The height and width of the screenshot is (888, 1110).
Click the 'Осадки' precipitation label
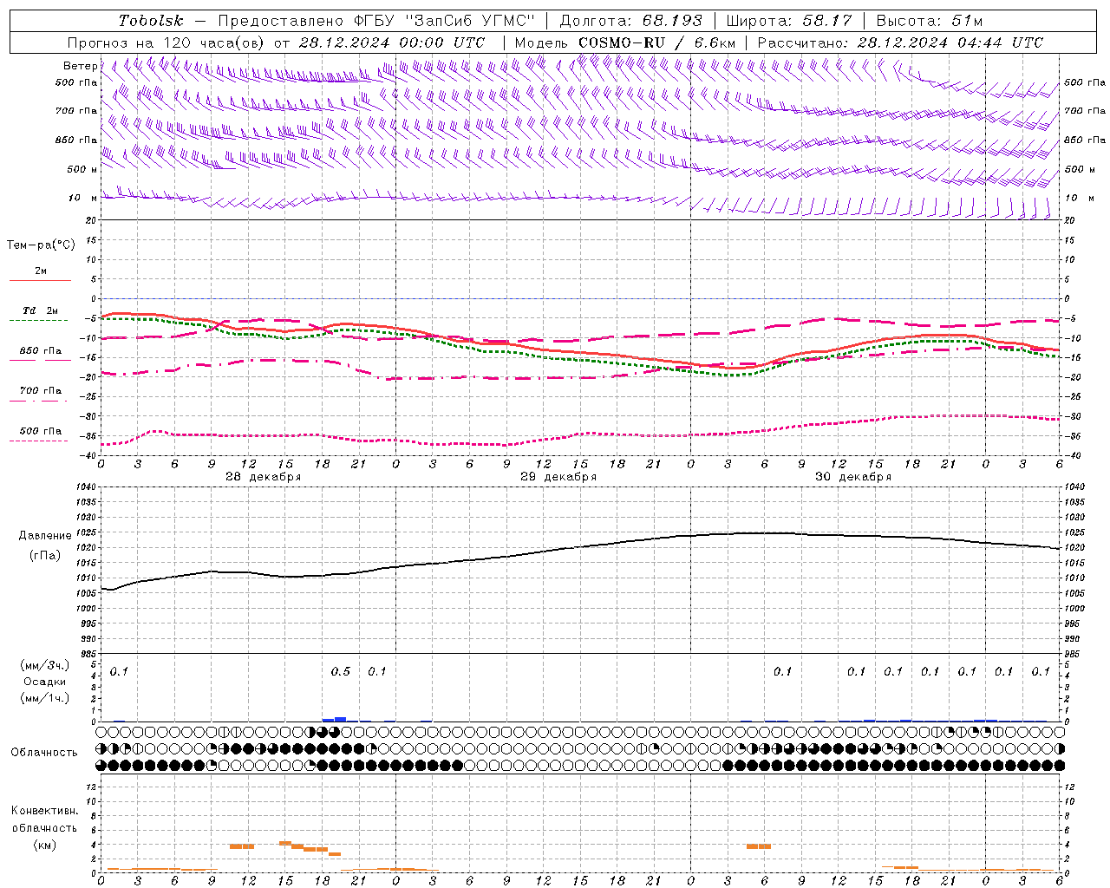45,682
